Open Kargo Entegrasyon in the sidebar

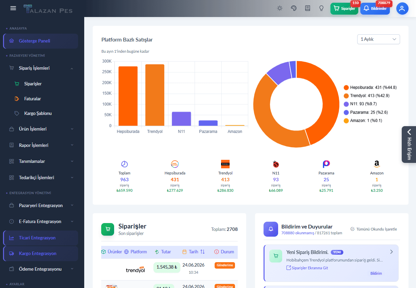click(40, 253)
